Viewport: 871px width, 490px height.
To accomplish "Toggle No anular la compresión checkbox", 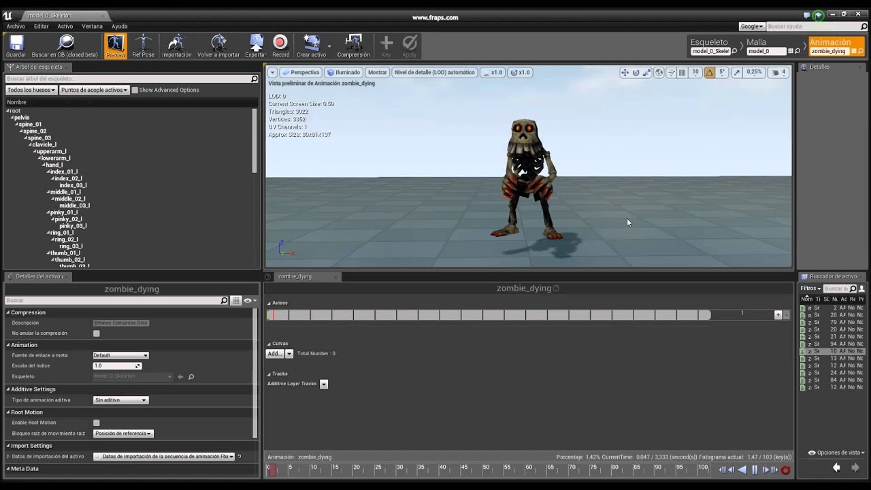I will [97, 333].
